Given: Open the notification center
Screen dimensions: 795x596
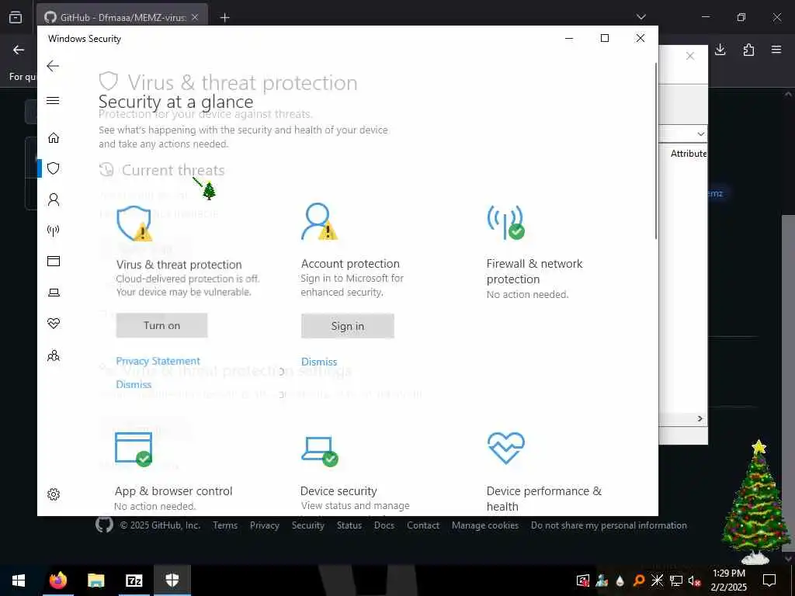Looking at the screenshot, I should pyautogui.click(x=769, y=580).
